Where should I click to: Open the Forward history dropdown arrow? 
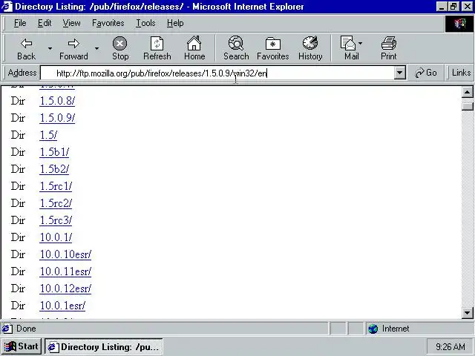97,48
